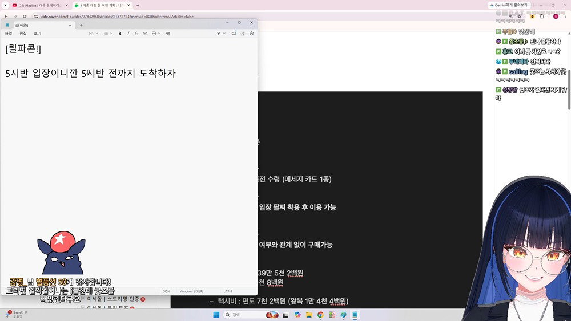Image resolution: width=571 pixels, height=321 pixels.
Task: Click '택시비 : 편도 7천 2백원' text
Action: pos(252,301)
